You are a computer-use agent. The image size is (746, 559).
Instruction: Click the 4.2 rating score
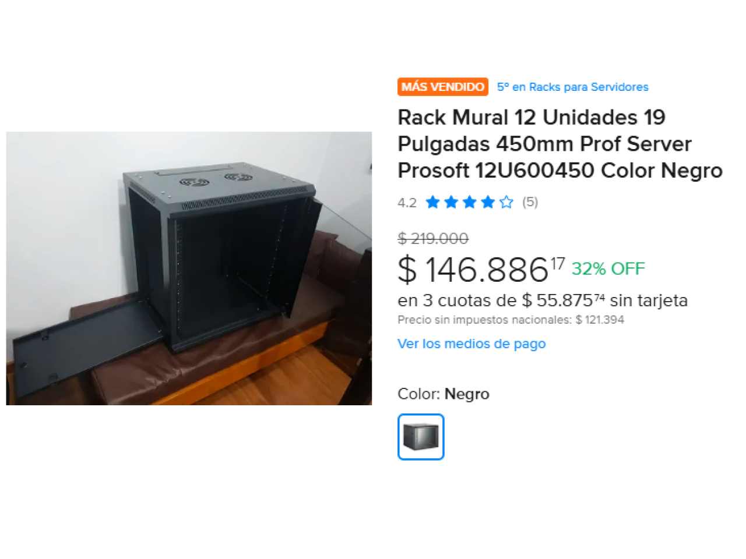tap(407, 203)
